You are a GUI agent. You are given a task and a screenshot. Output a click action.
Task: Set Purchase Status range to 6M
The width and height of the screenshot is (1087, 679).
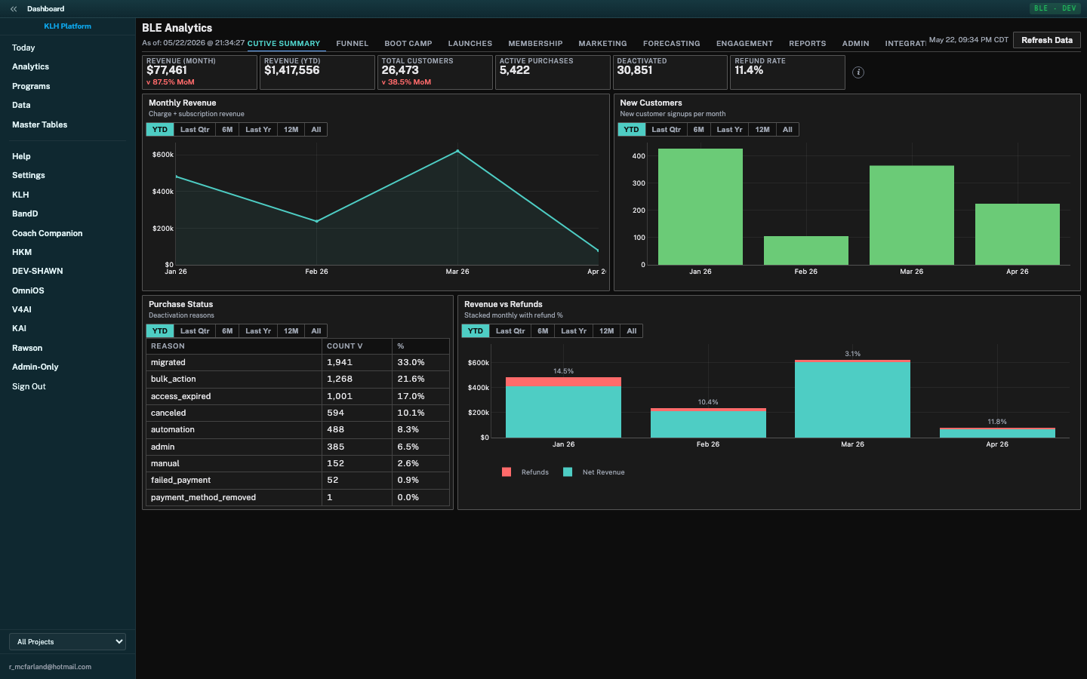coord(227,331)
